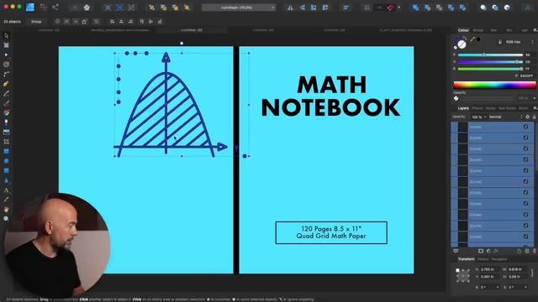Click the Flip Vertical icon
The image size is (538, 302).
302,8
